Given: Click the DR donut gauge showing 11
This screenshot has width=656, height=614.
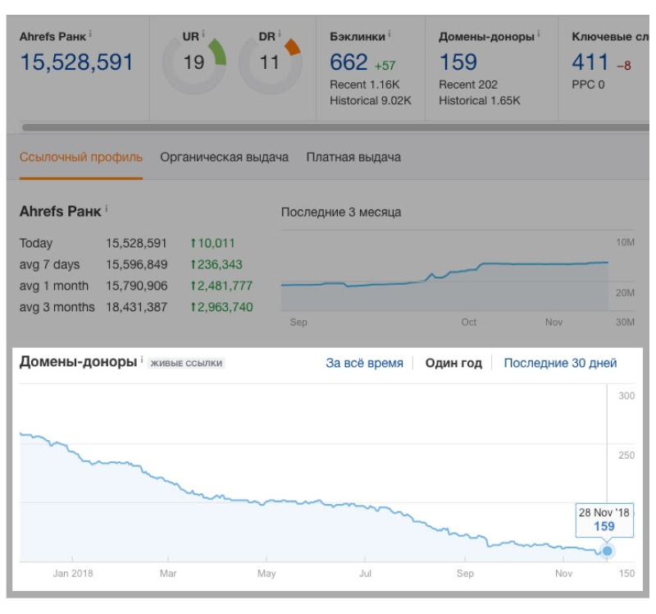Looking at the screenshot, I should coord(270,64).
